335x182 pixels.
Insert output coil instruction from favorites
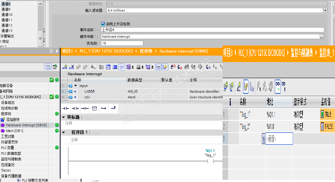pos(85,108)
